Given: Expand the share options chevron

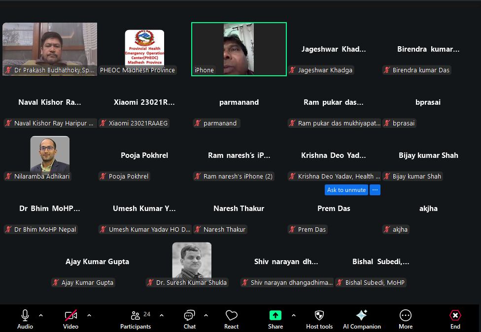Looking at the screenshot, I should coord(294,315).
